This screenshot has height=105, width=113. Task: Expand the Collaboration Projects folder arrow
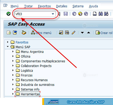(x=13, y=66)
